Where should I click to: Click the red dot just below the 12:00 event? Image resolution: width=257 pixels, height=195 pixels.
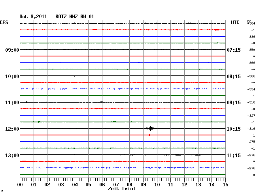point(149,135)
